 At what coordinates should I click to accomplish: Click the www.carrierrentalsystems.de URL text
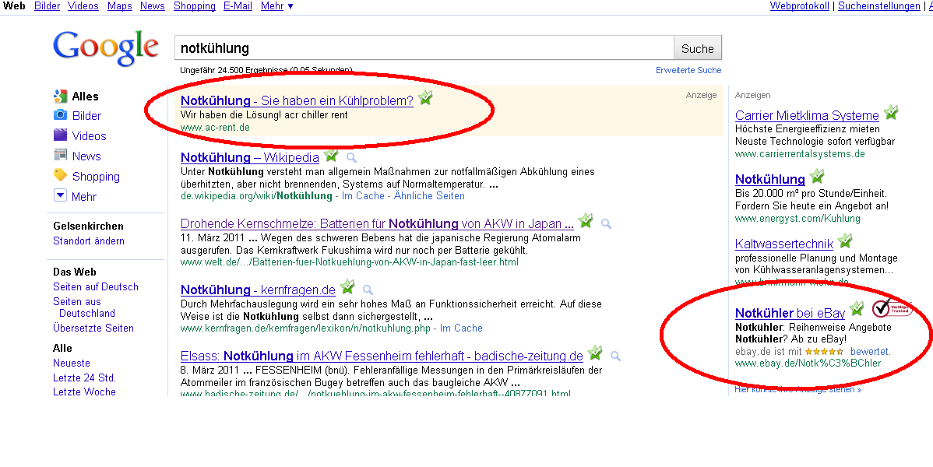[x=800, y=153]
